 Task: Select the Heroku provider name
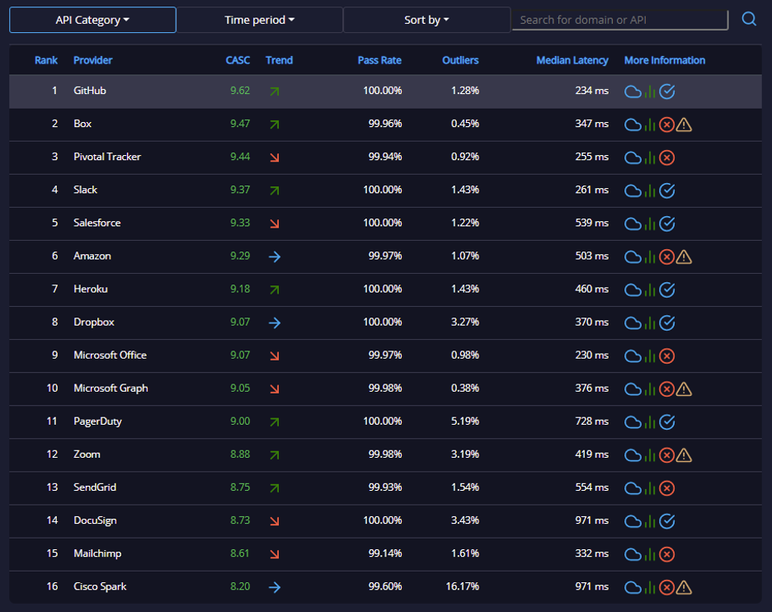pos(91,289)
